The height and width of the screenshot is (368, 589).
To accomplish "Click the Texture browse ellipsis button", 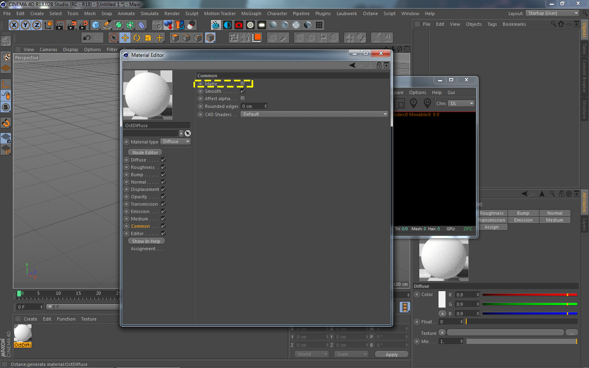I will coord(571,333).
